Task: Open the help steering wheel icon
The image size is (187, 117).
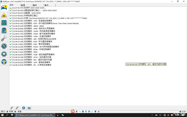Action: pos(4,62)
